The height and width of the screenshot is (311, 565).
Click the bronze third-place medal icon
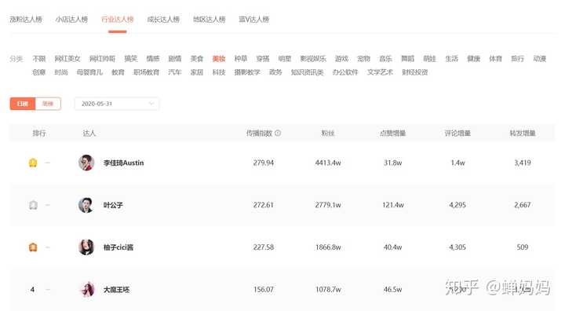tap(33, 247)
